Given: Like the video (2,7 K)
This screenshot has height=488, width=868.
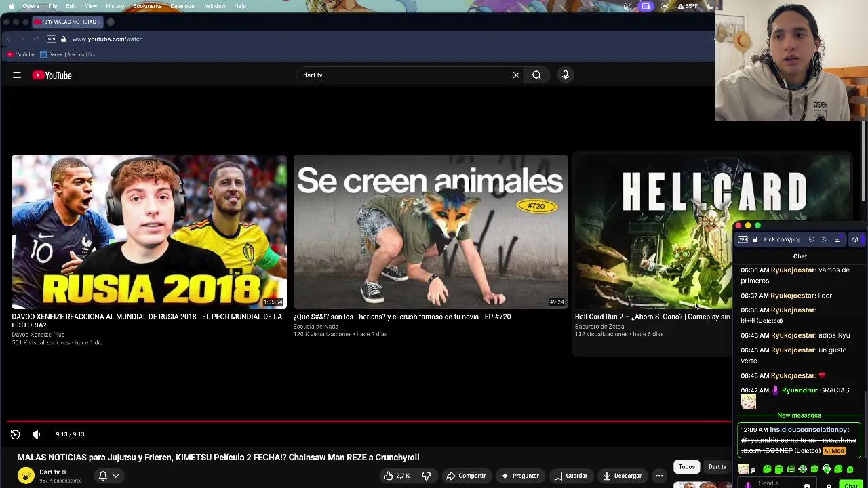Looking at the screenshot, I should click(x=397, y=476).
